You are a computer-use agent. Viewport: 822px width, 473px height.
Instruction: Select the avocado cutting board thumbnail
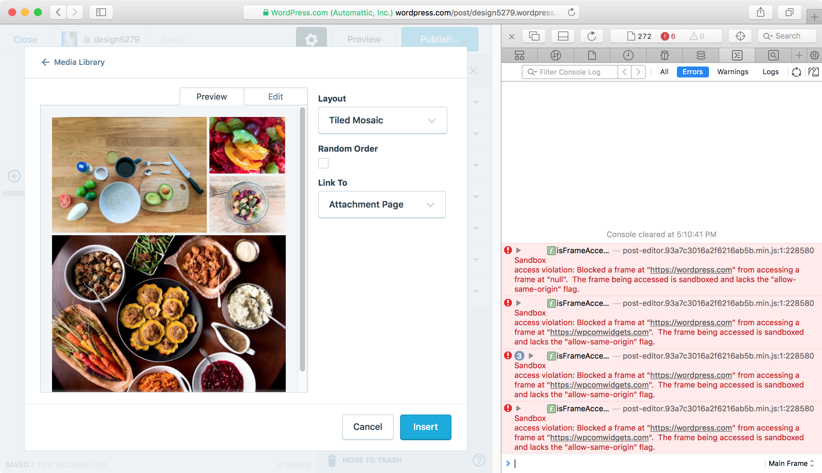[129, 175]
